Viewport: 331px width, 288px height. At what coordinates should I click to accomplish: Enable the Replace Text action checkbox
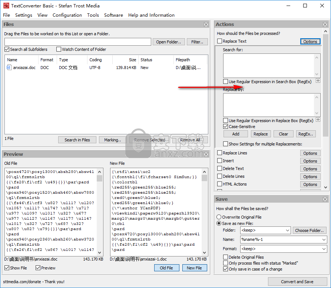pos(219,41)
